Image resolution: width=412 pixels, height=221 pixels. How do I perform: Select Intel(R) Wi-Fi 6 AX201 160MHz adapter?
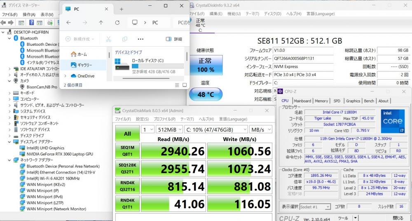[x=53, y=179]
